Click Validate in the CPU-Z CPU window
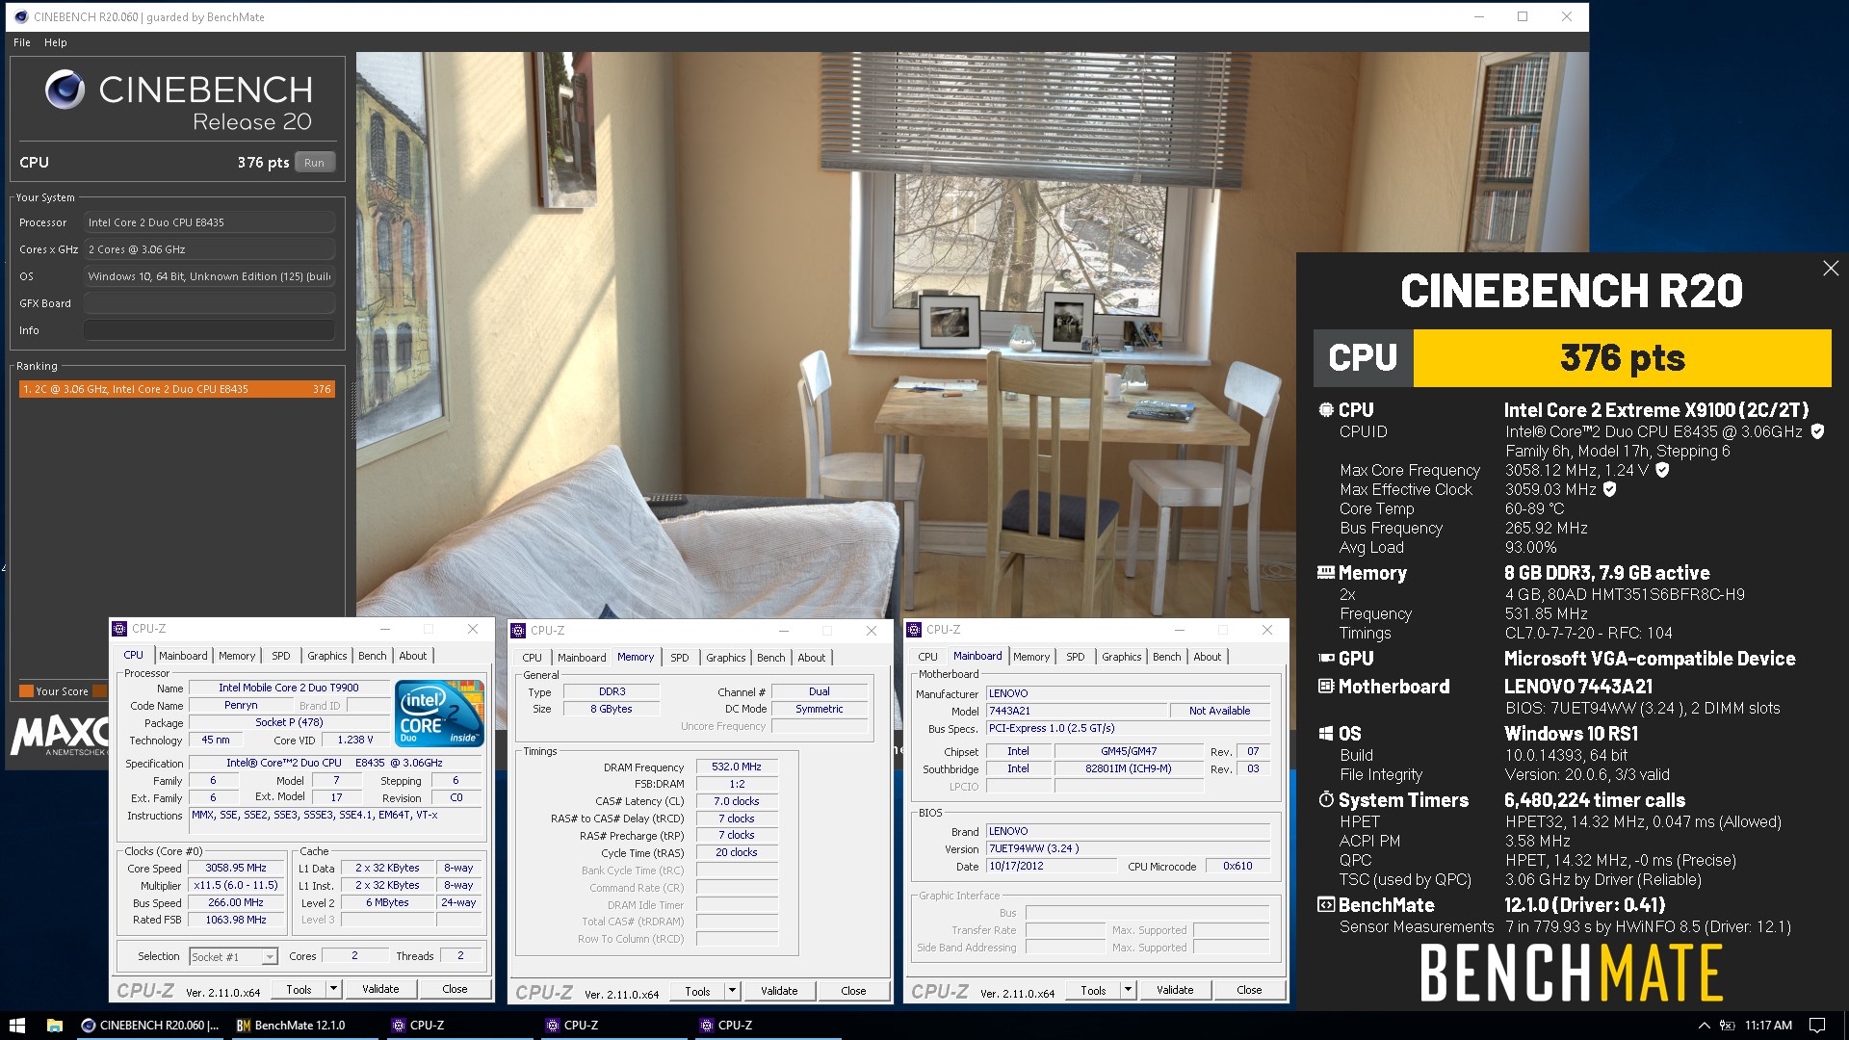The image size is (1849, 1040). click(x=380, y=989)
